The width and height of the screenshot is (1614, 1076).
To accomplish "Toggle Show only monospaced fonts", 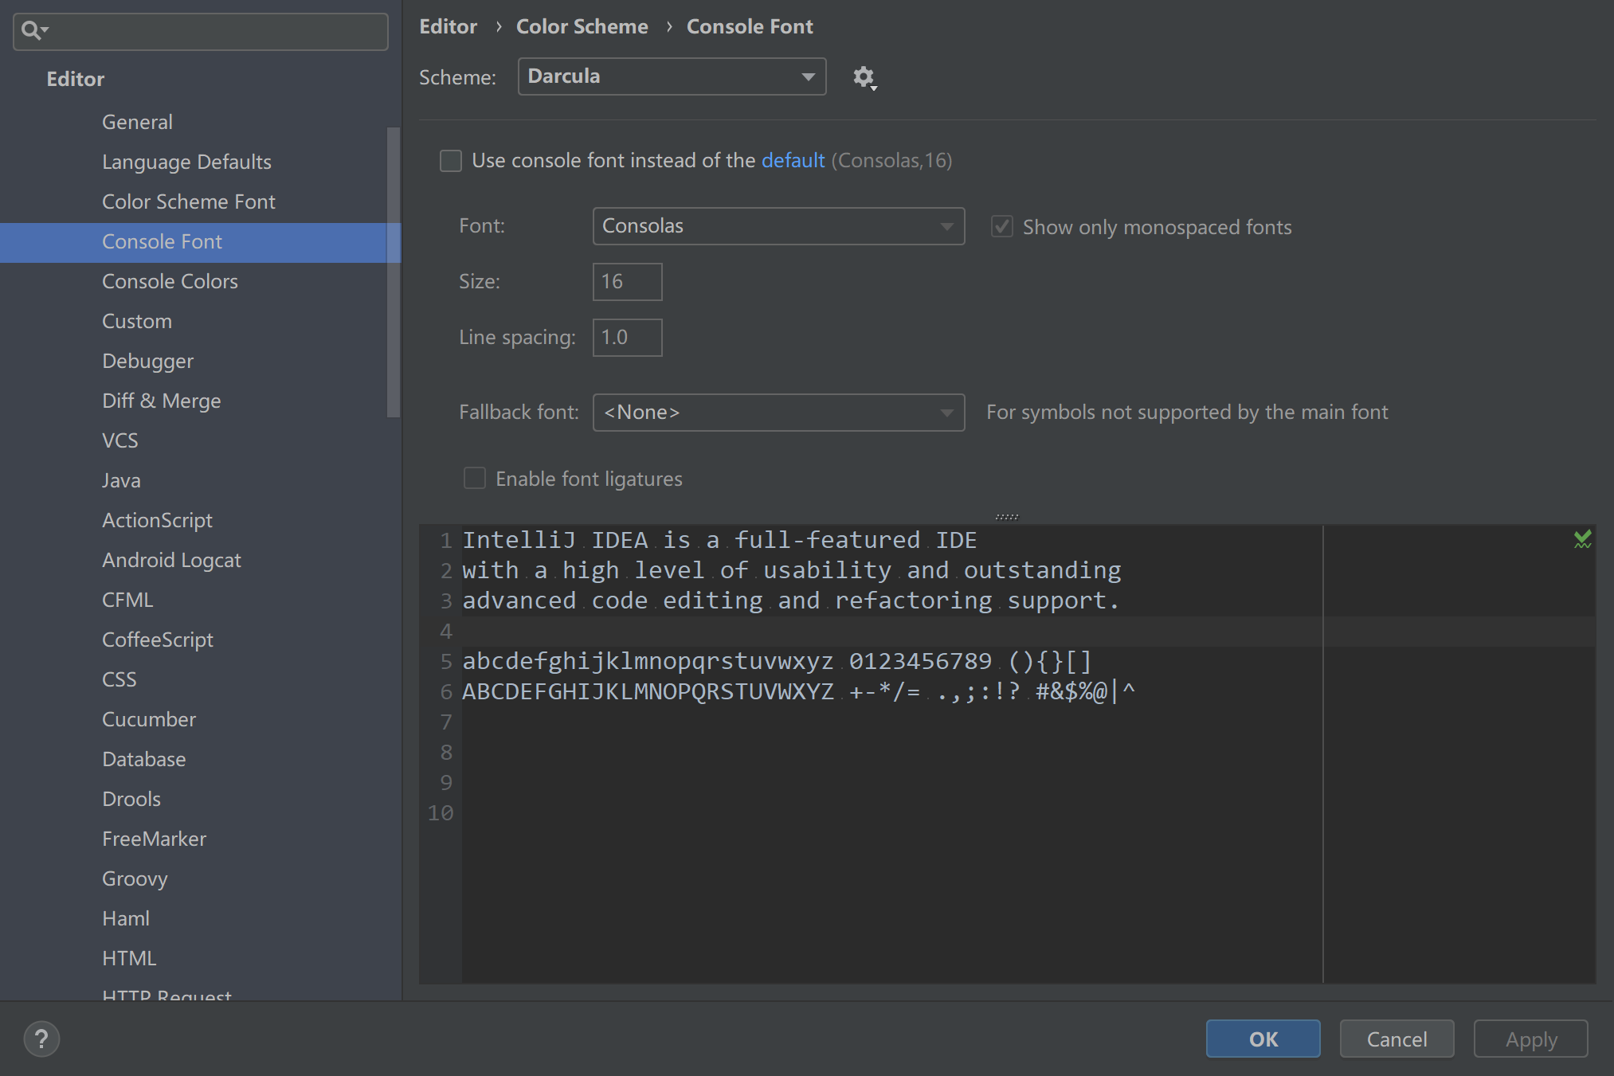I will (x=1001, y=227).
